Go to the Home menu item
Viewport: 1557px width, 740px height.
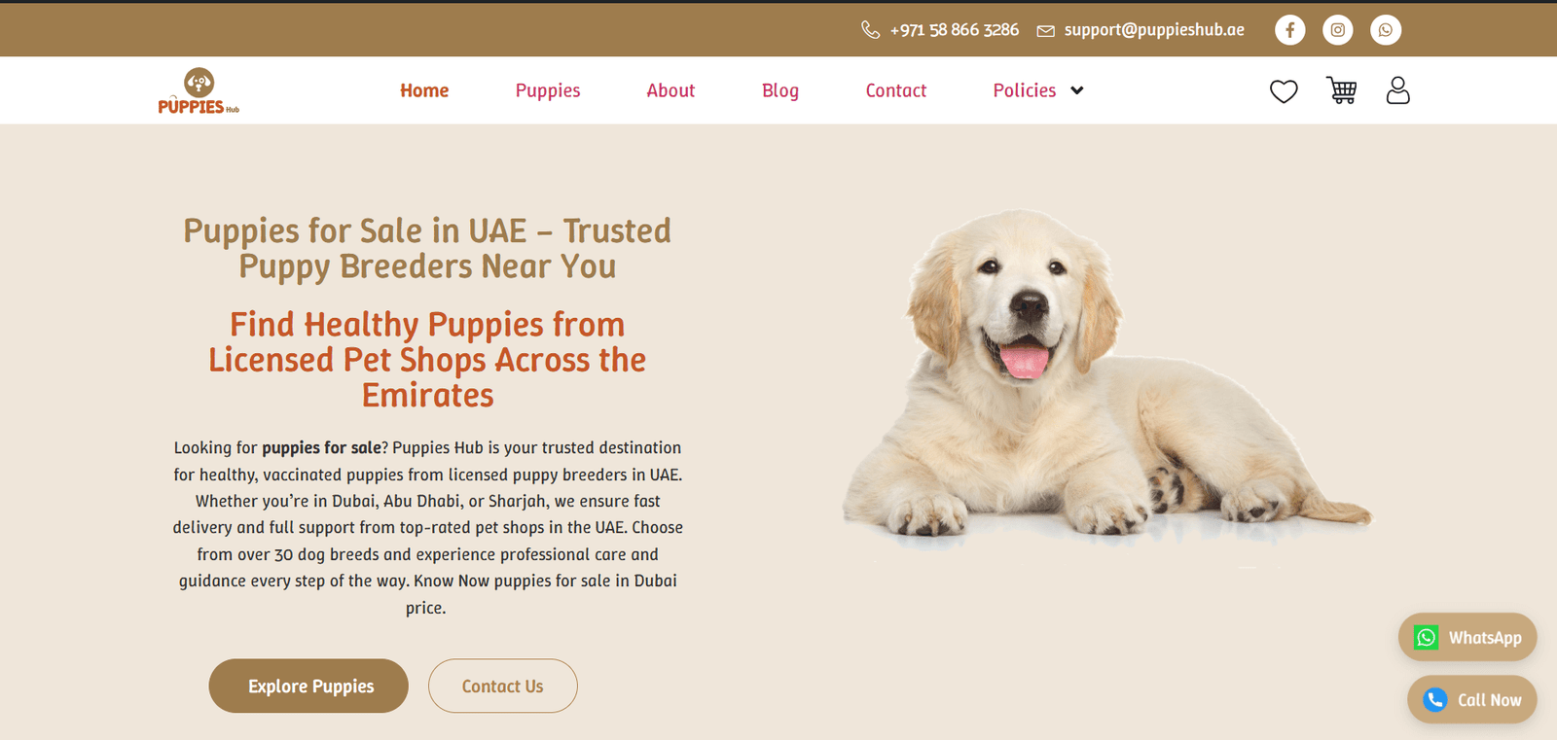tap(424, 90)
